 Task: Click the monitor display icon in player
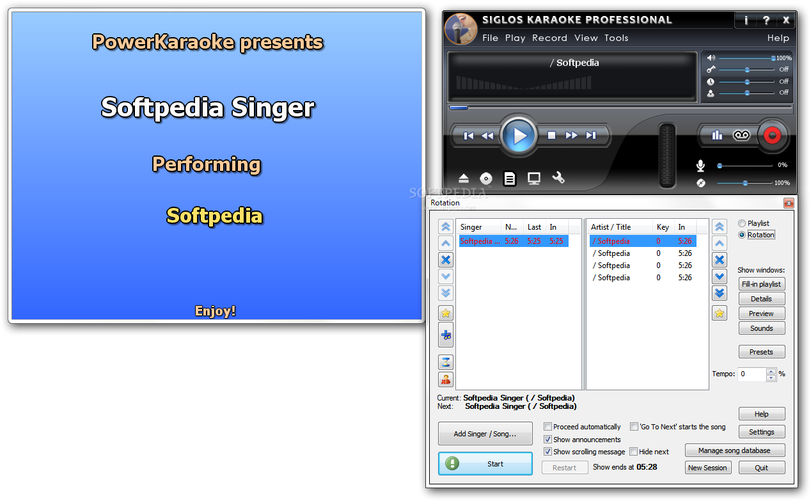(x=534, y=179)
